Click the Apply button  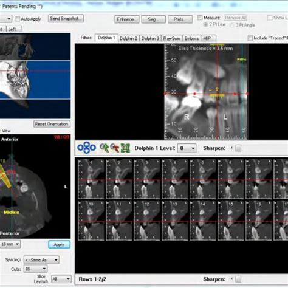59,244
